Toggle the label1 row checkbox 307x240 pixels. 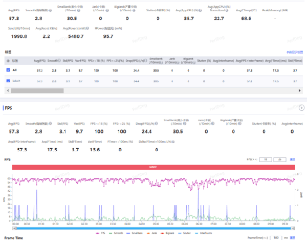[x=8, y=81]
